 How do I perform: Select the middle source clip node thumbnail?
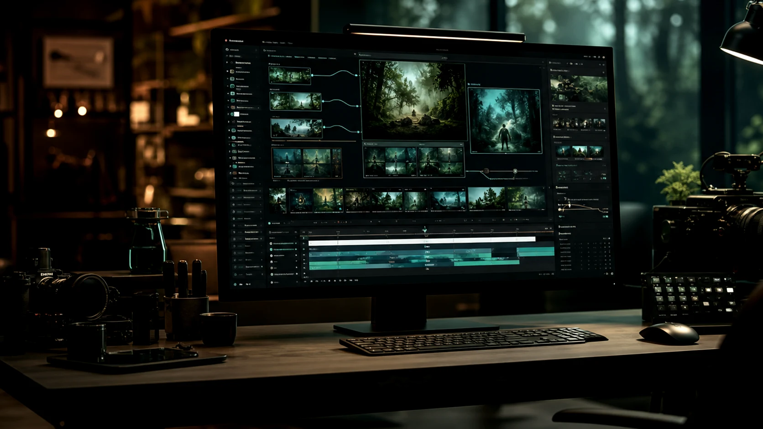click(x=296, y=102)
